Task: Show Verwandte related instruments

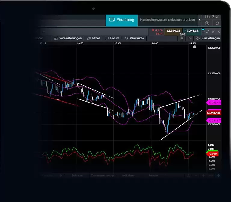Action: pyautogui.click(x=134, y=38)
